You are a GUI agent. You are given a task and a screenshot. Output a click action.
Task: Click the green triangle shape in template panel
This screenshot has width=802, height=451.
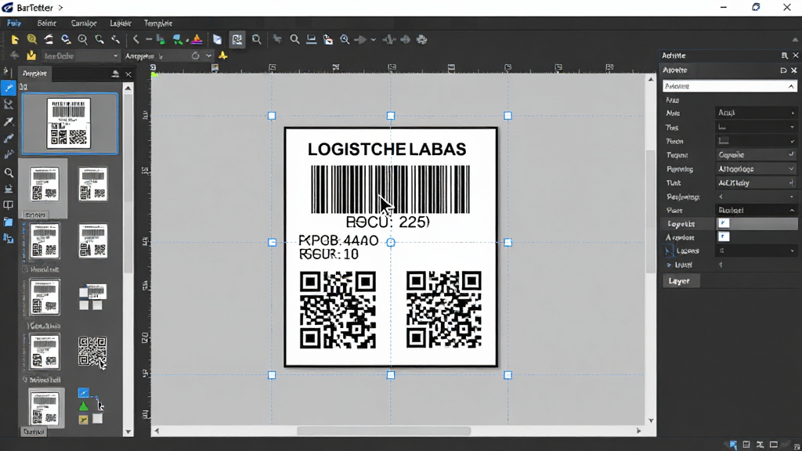pos(83,406)
